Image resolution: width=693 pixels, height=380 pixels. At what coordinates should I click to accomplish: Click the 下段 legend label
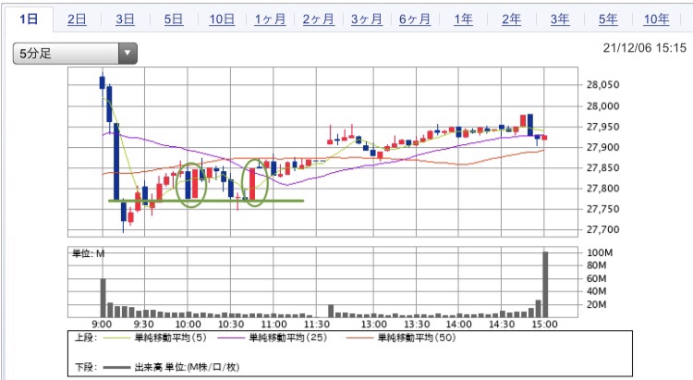tap(86, 367)
